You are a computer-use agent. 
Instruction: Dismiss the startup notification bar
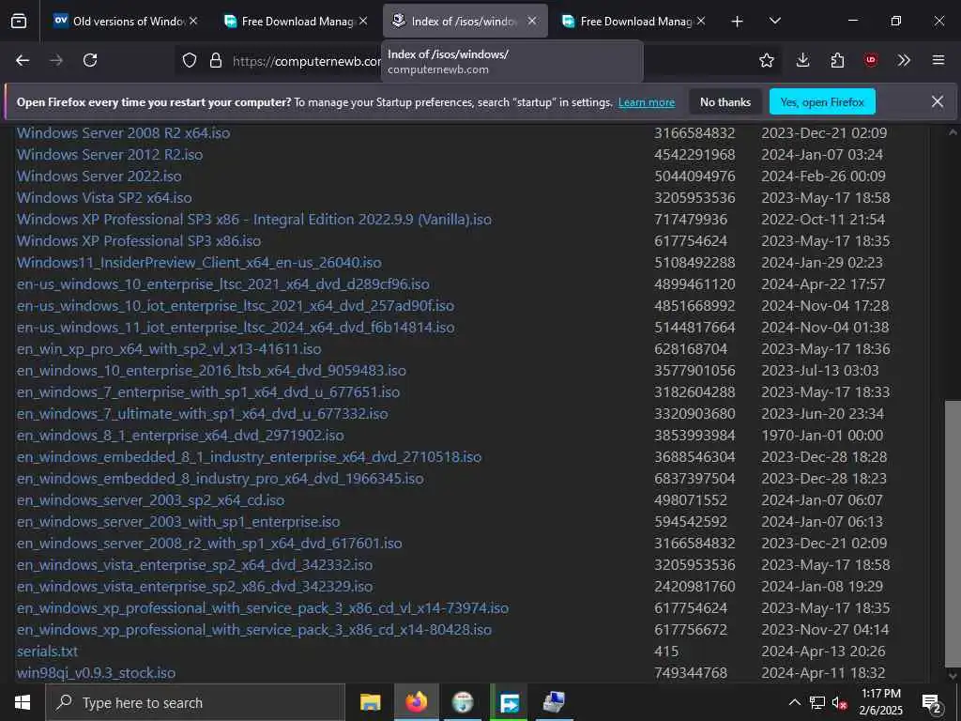[x=938, y=101]
